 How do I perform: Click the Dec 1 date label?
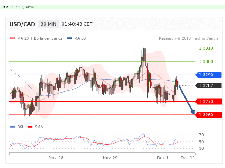tap(163, 158)
